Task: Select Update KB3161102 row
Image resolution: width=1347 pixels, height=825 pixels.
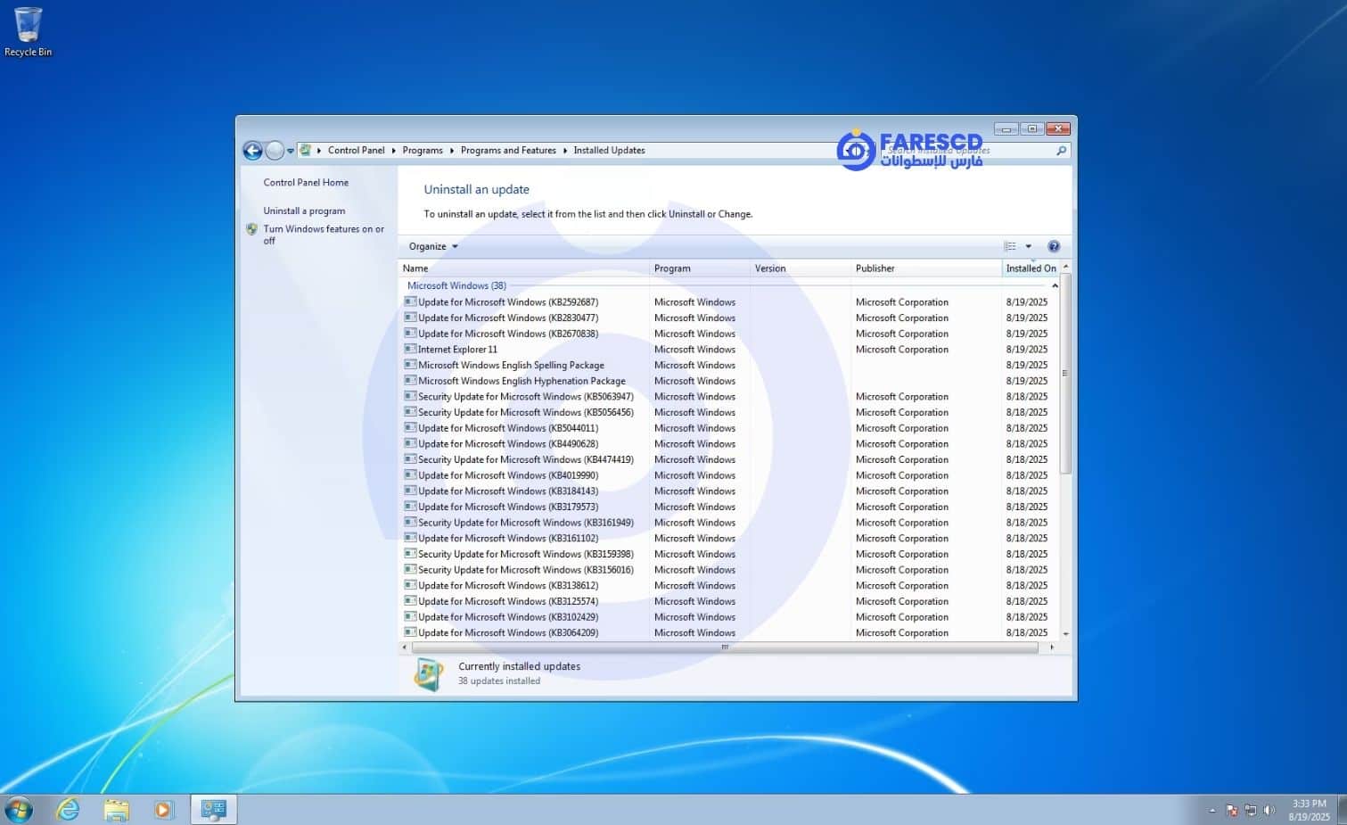Action: (728, 539)
